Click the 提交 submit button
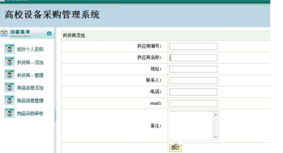 click(x=176, y=148)
